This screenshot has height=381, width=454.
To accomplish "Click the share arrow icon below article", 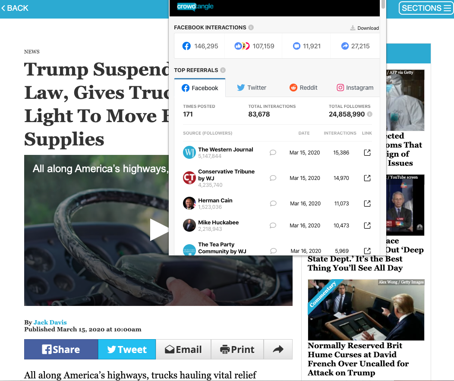I will coord(278,350).
